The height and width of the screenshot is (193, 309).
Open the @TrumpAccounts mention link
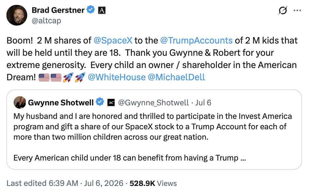196,40
